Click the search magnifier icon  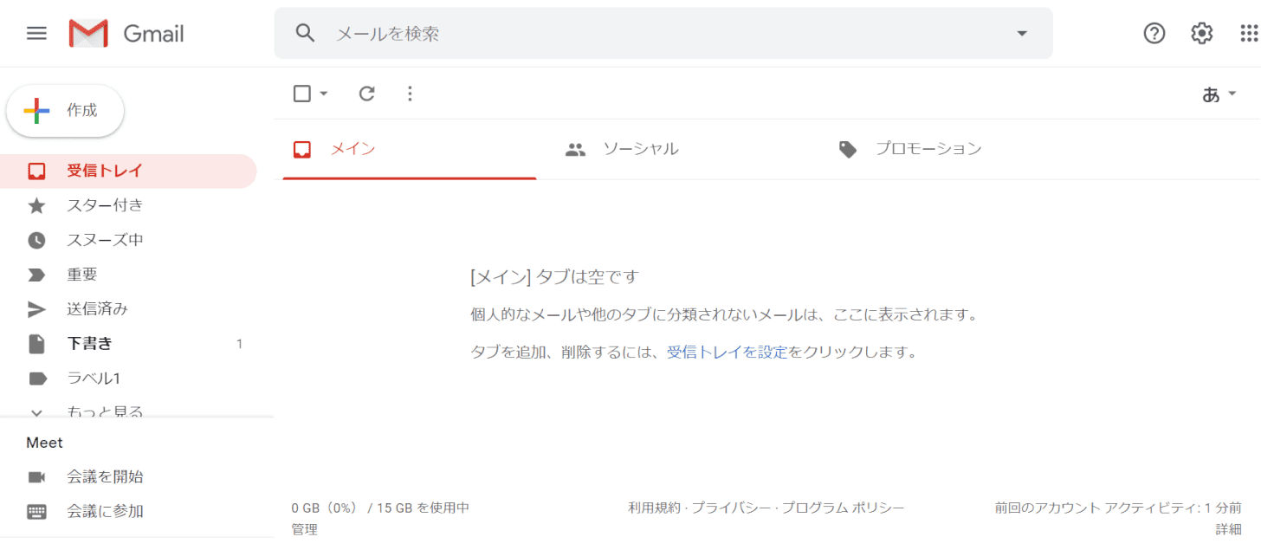[x=304, y=33]
